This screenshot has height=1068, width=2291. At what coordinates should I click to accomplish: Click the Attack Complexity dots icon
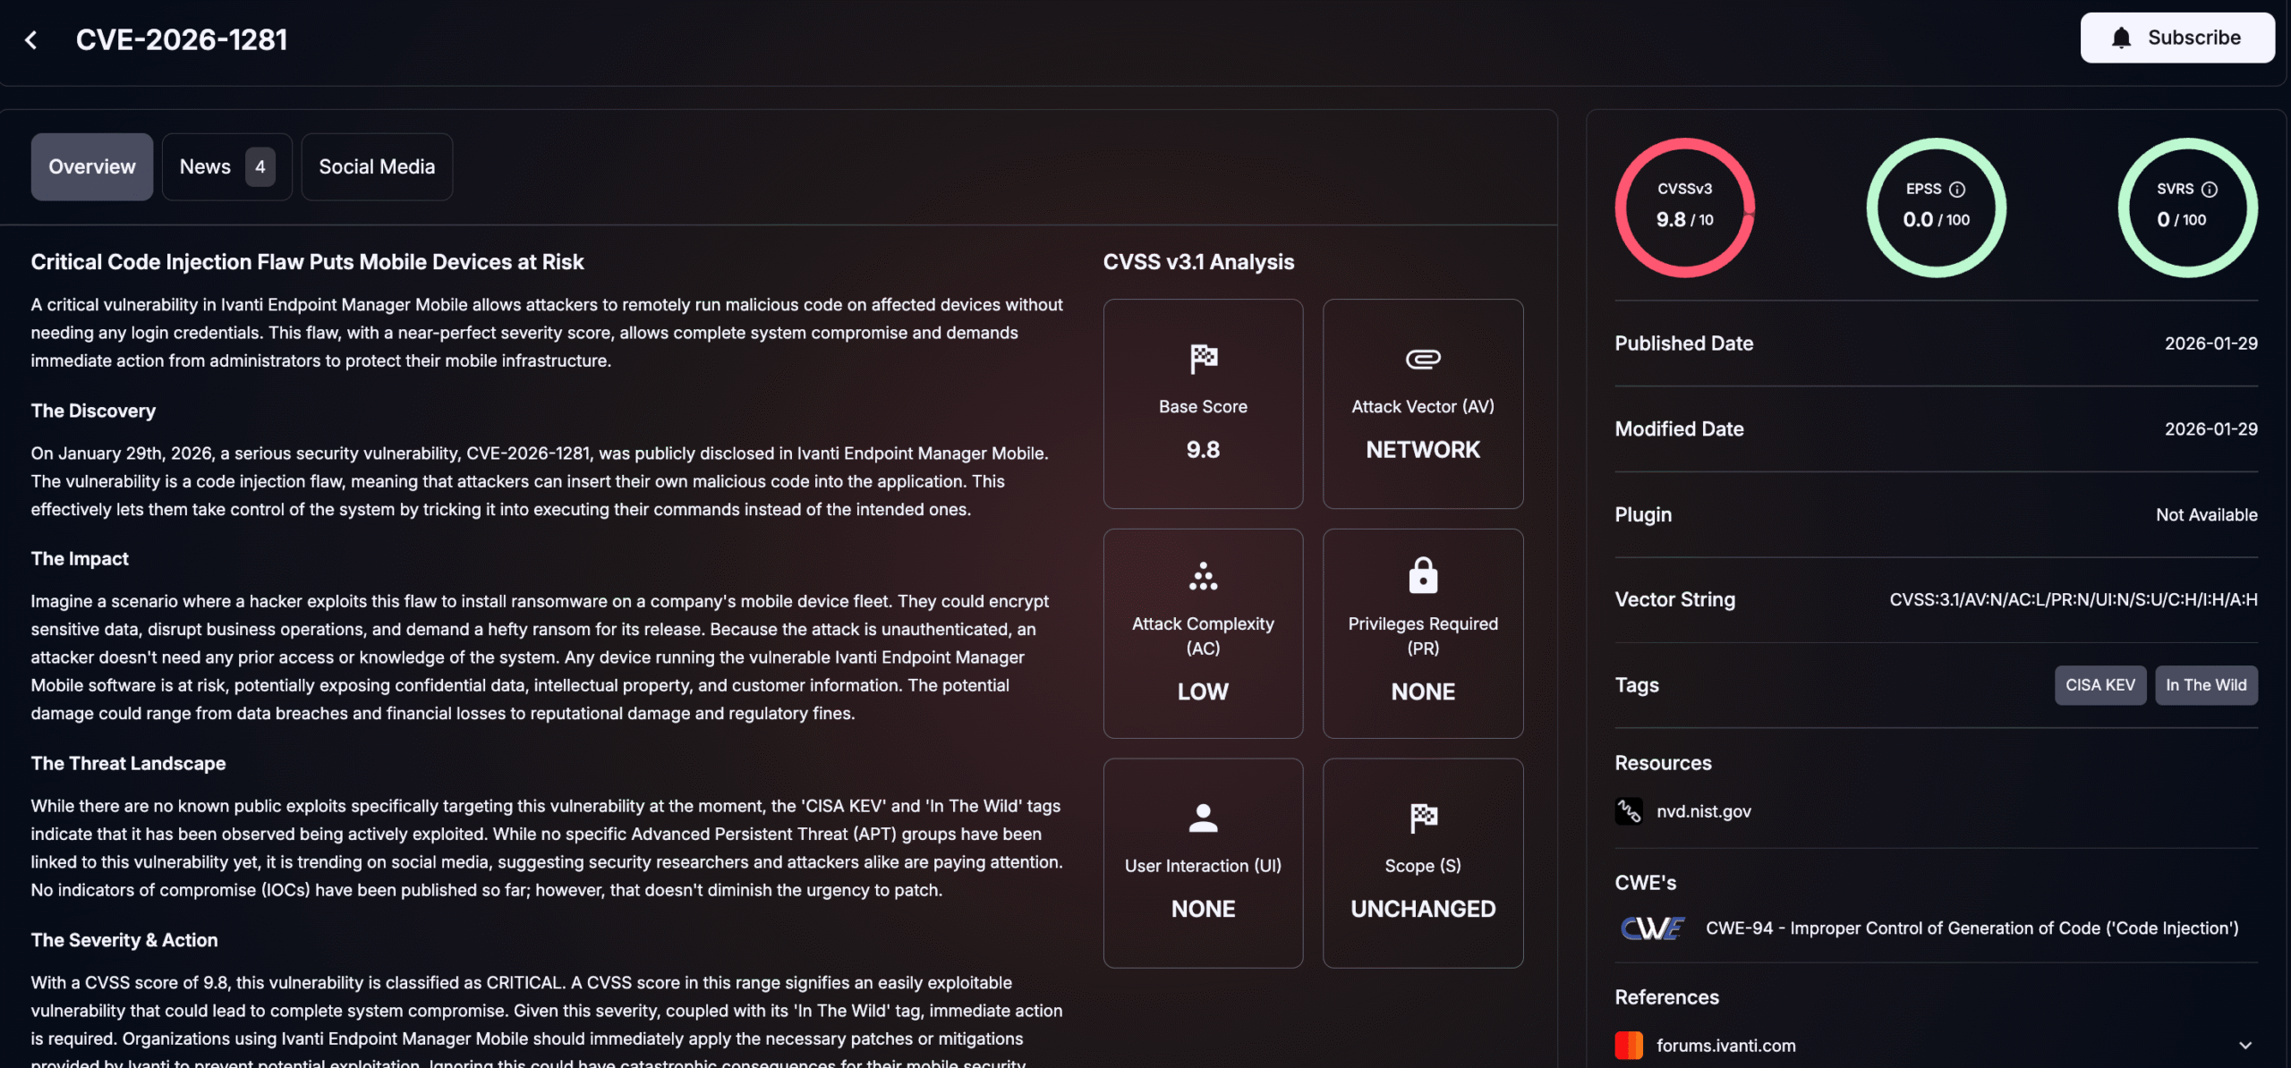(1204, 576)
